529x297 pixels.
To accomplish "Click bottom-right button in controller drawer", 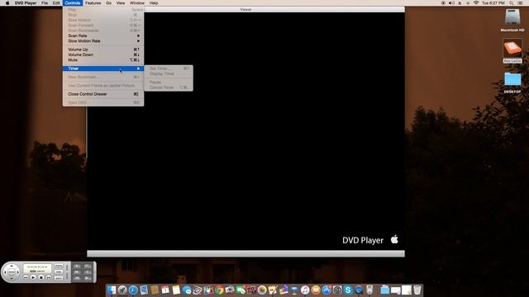I will 88,278.
